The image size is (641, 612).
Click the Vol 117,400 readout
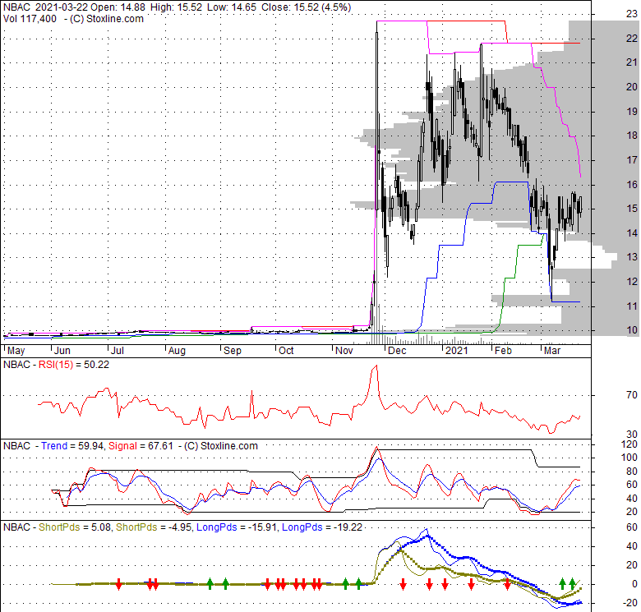[x=30, y=19]
